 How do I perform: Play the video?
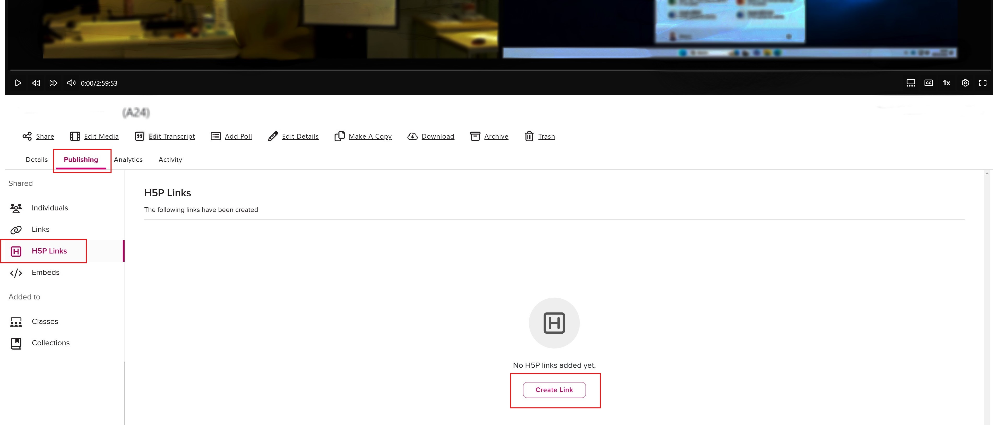(18, 83)
